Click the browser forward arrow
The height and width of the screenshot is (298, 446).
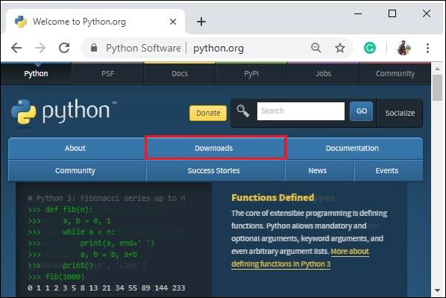click(40, 48)
